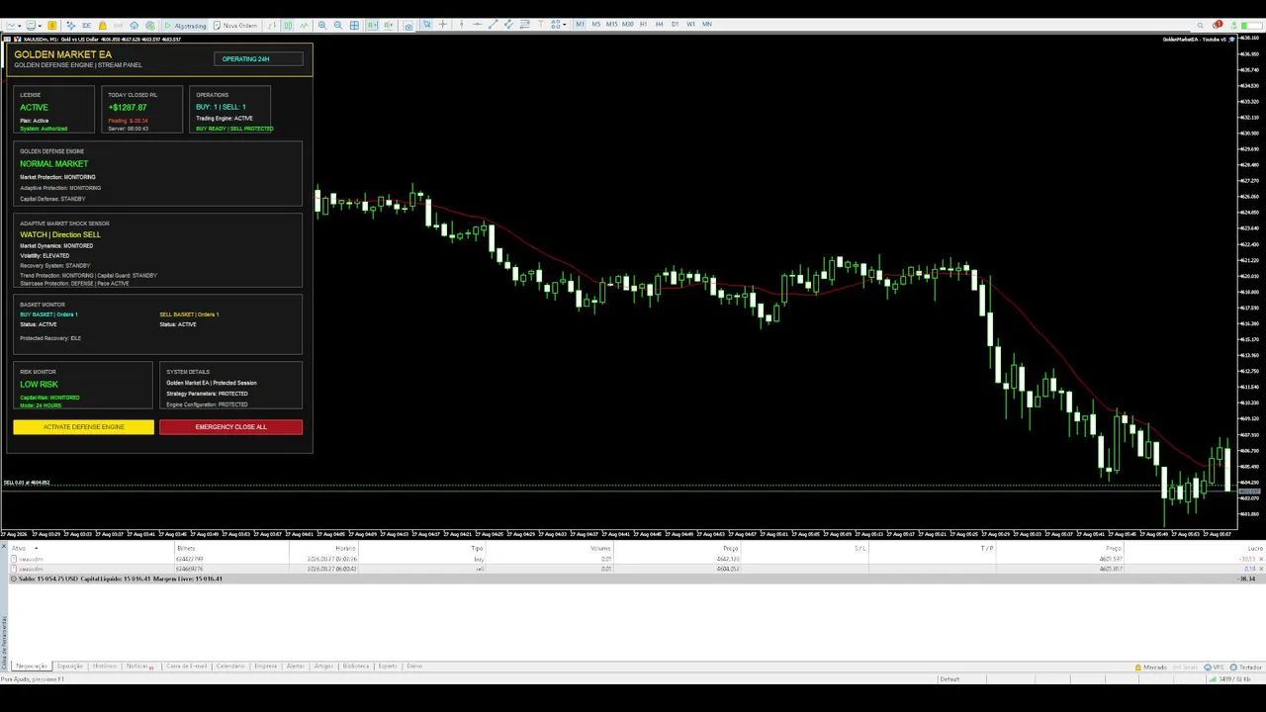This screenshot has height=712, width=1266.
Task: Click the screenshot camera icon
Action: pyautogui.click(x=408, y=27)
